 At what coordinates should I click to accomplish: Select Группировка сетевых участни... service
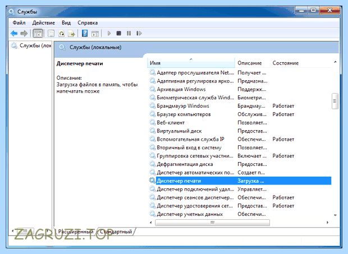pyautogui.click(x=195, y=156)
